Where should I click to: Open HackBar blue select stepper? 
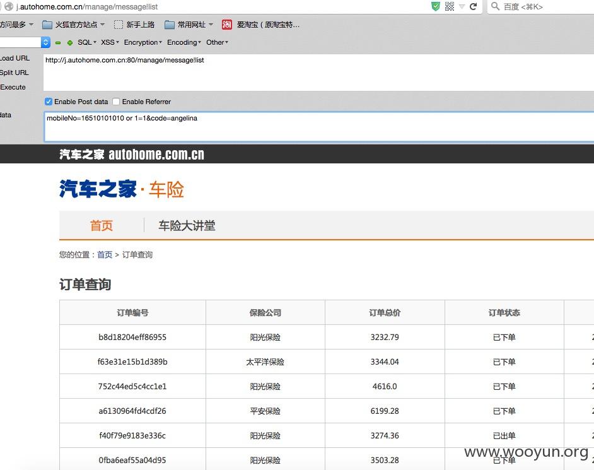(x=45, y=42)
